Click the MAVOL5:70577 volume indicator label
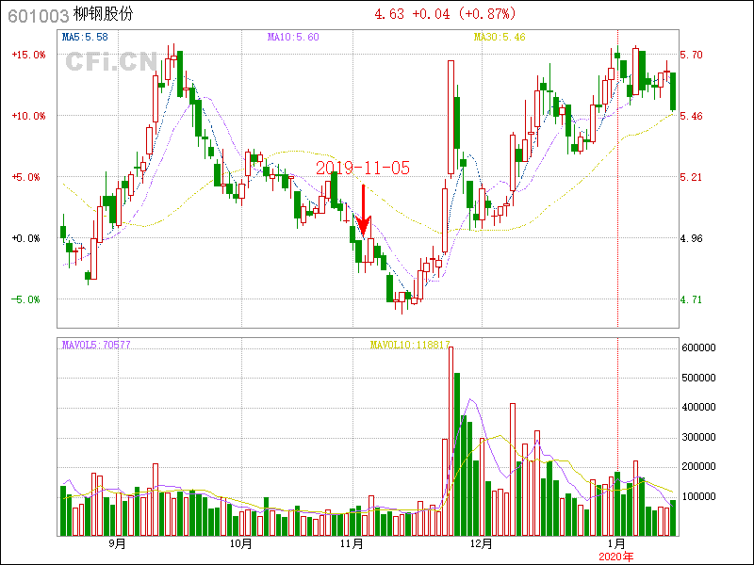This screenshot has height=565, width=754. click(96, 345)
